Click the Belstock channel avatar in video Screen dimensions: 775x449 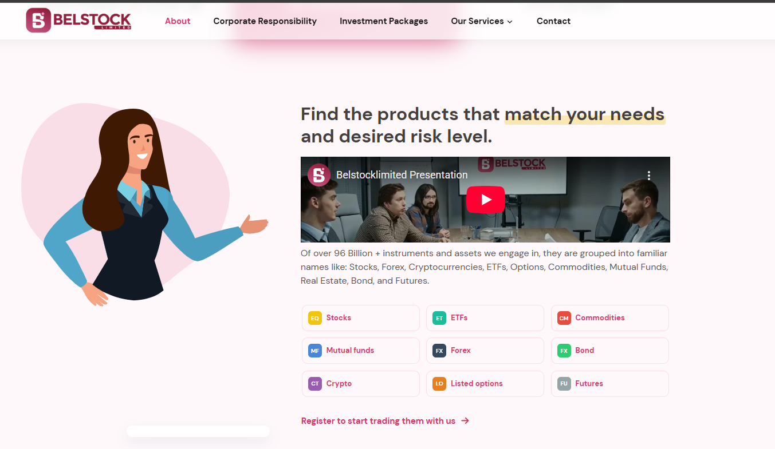point(319,175)
